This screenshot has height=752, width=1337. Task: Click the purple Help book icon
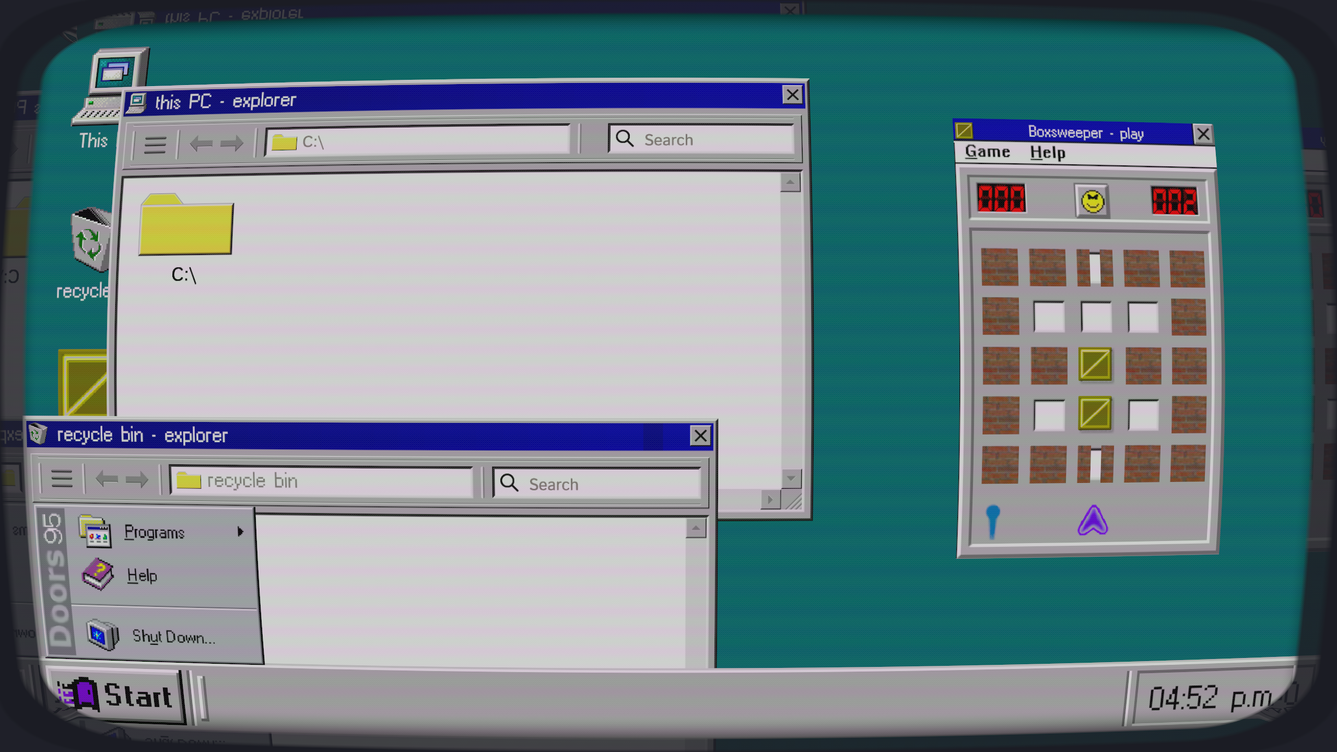(x=98, y=574)
